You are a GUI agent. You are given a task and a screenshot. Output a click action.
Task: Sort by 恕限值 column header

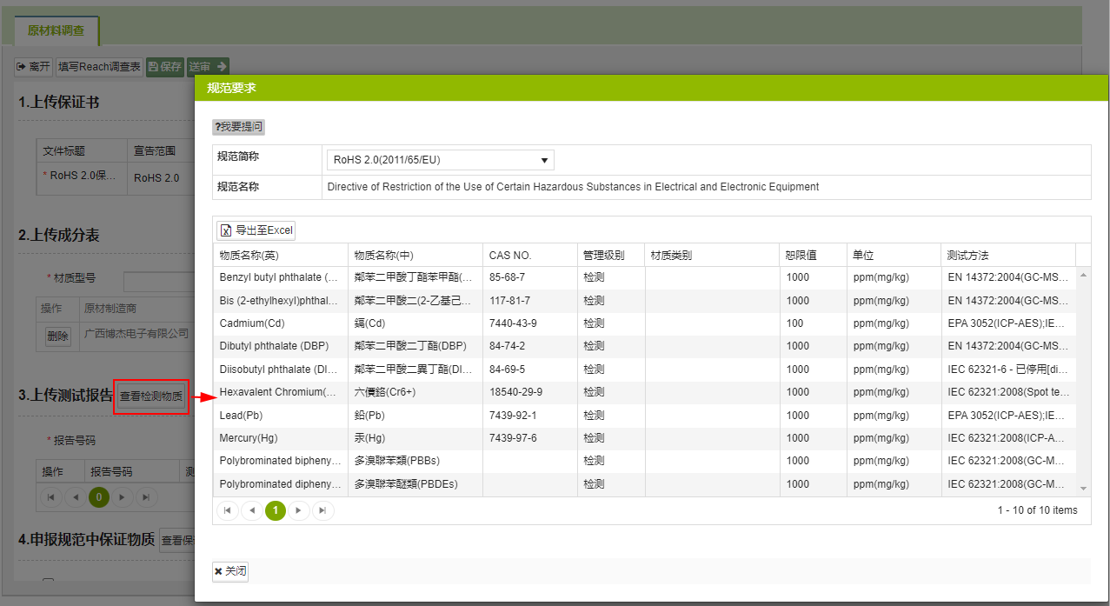[813, 256]
